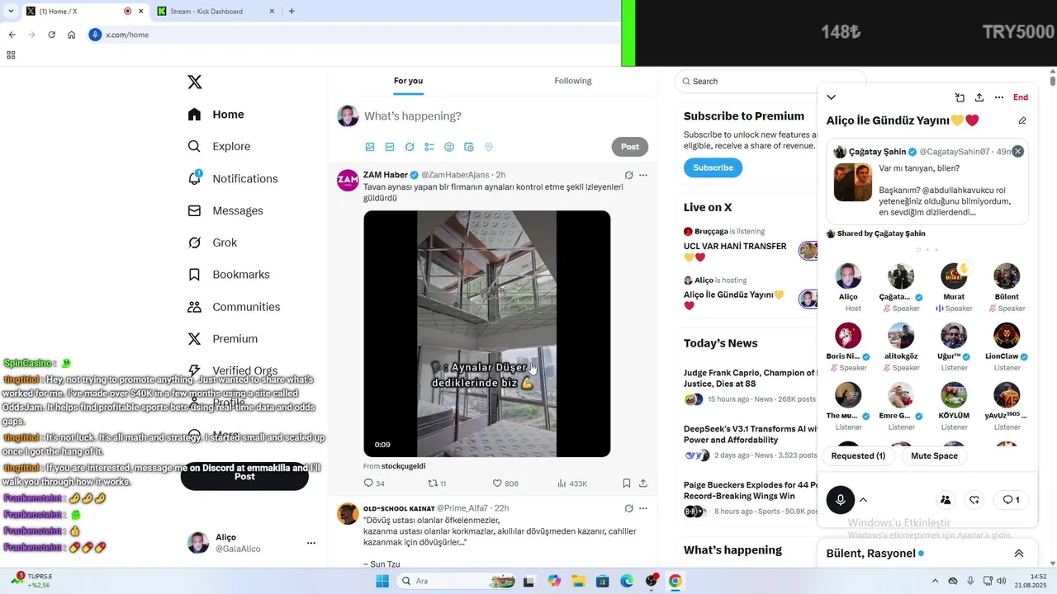
Task: Open a new browser tab
Action: 292,11
